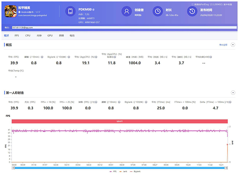Click the small info icon next to PDKM00

(x=94, y=9)
